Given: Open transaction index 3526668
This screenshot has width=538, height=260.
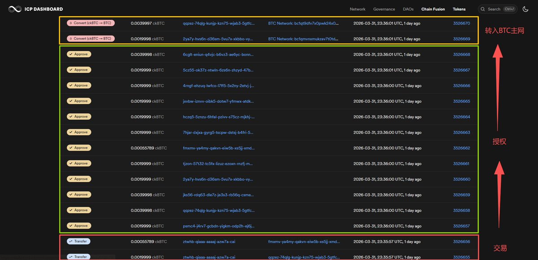Looking at the screenshot, I should point(461,54).
